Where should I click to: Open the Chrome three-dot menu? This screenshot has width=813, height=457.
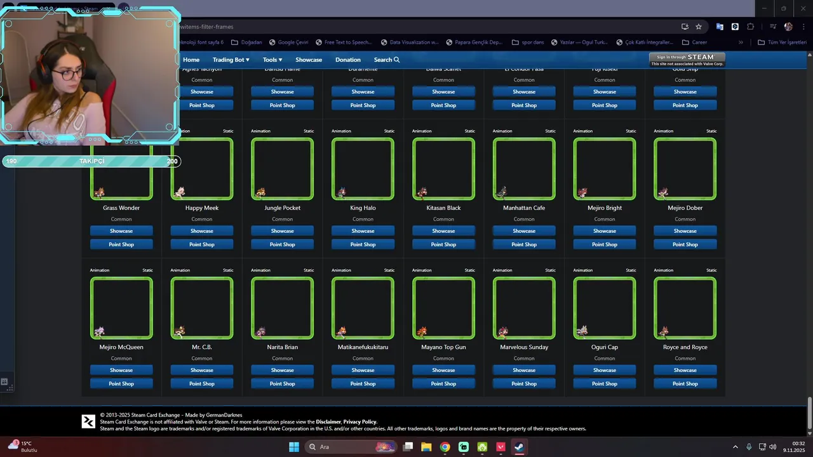[x=802, y=27]
